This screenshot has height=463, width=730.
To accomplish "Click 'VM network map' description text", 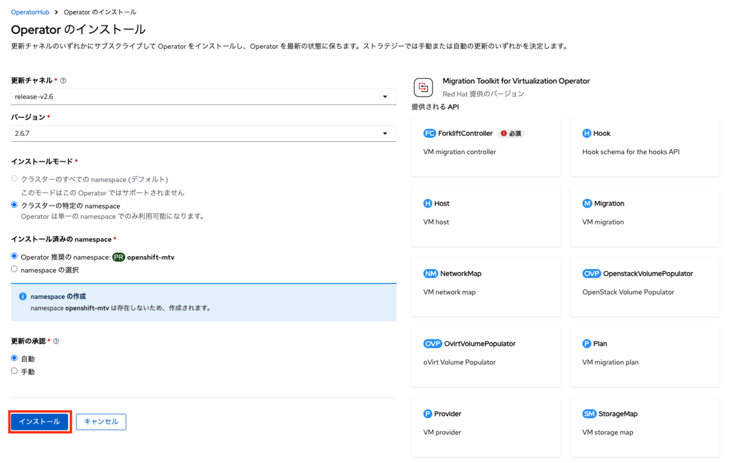I will 450,292.
